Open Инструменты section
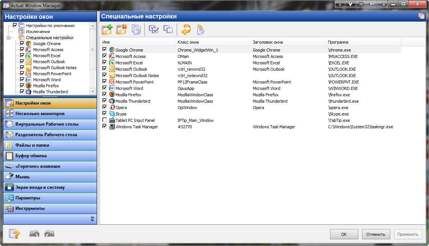Viewport: 429px width, 246px height. click(x=50, y=208)
